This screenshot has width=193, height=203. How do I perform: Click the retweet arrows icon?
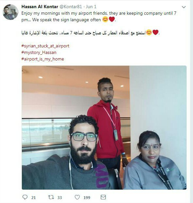[51, 197]
